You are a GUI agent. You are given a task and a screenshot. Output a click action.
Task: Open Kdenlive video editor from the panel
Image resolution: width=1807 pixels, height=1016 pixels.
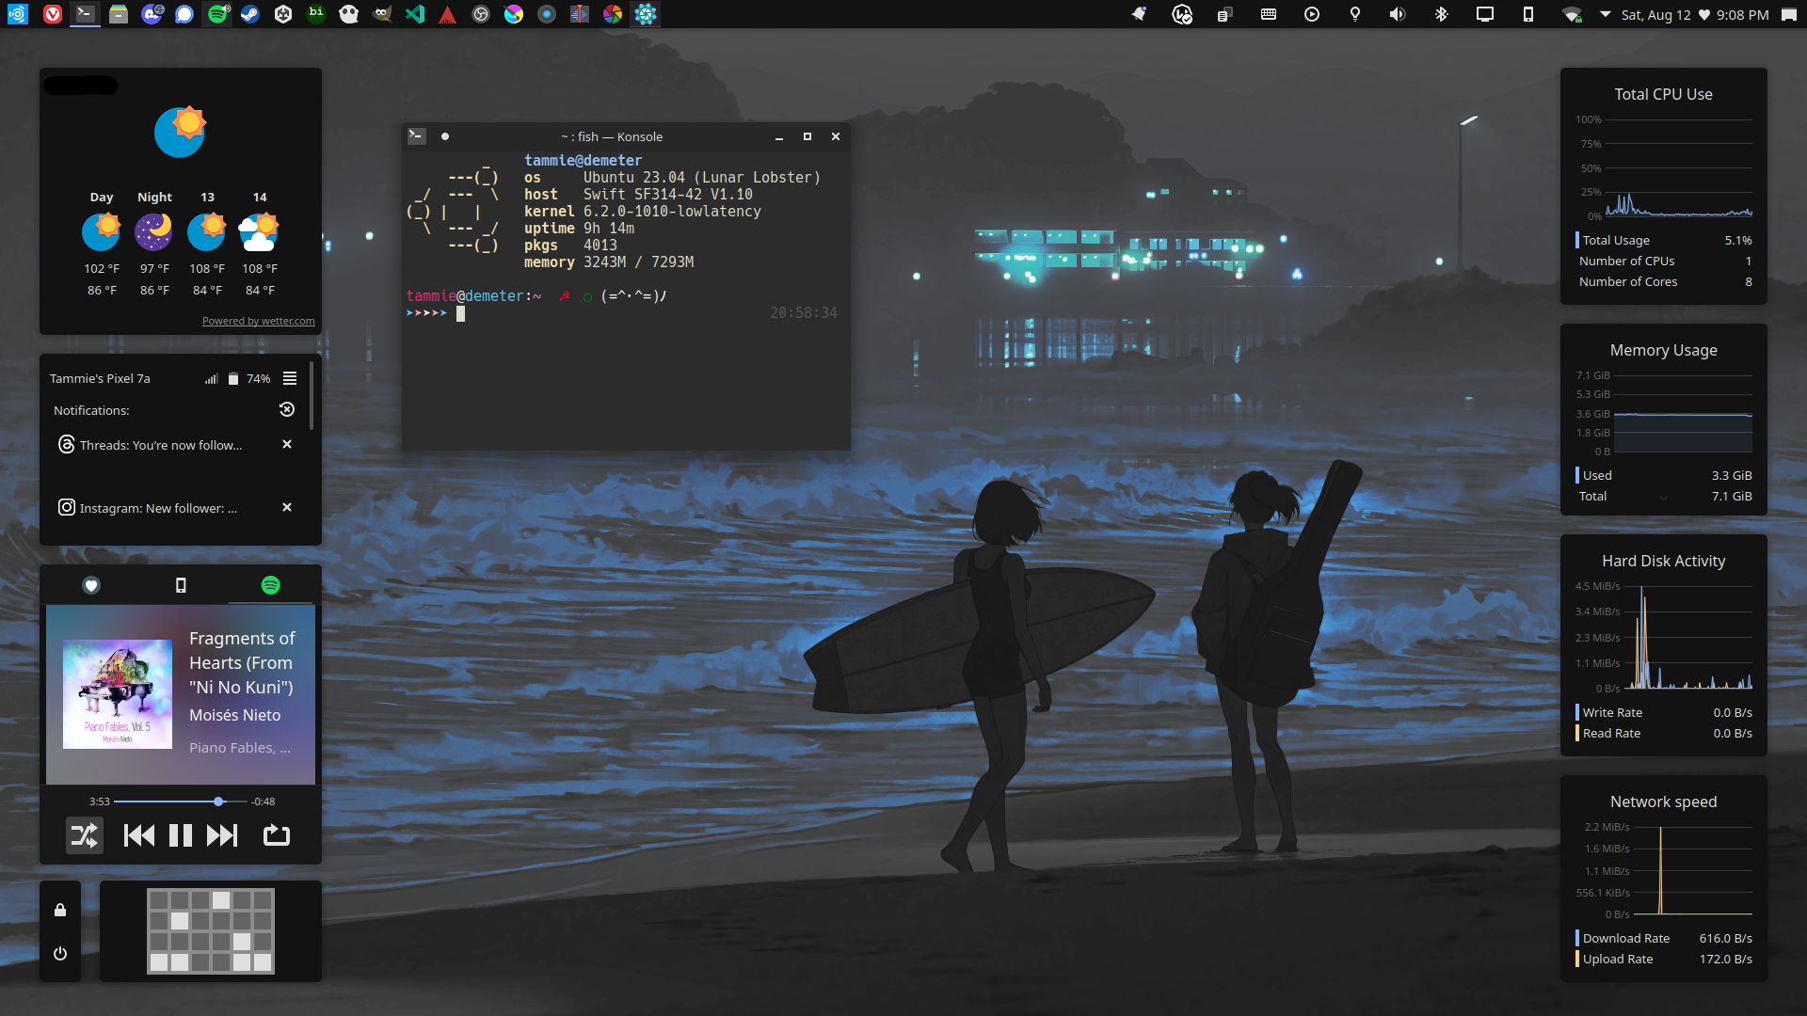coord(580,14)
